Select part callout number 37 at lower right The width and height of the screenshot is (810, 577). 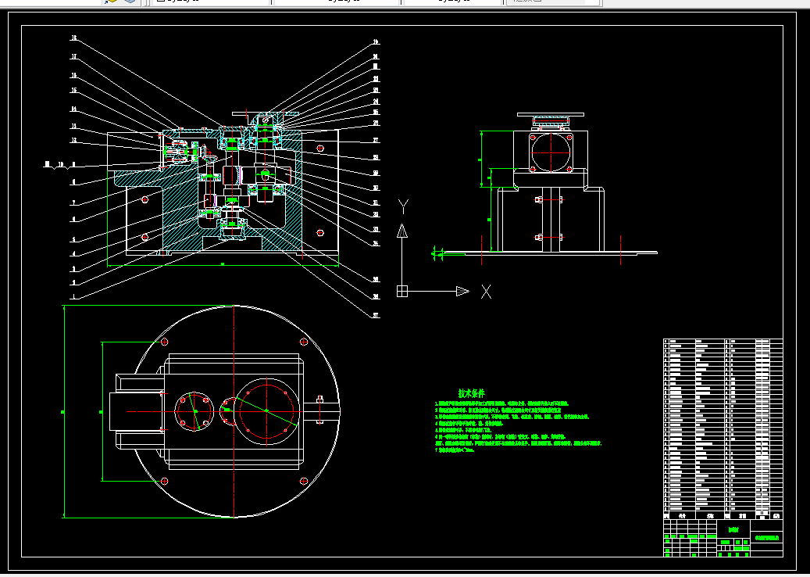[376, 315]
